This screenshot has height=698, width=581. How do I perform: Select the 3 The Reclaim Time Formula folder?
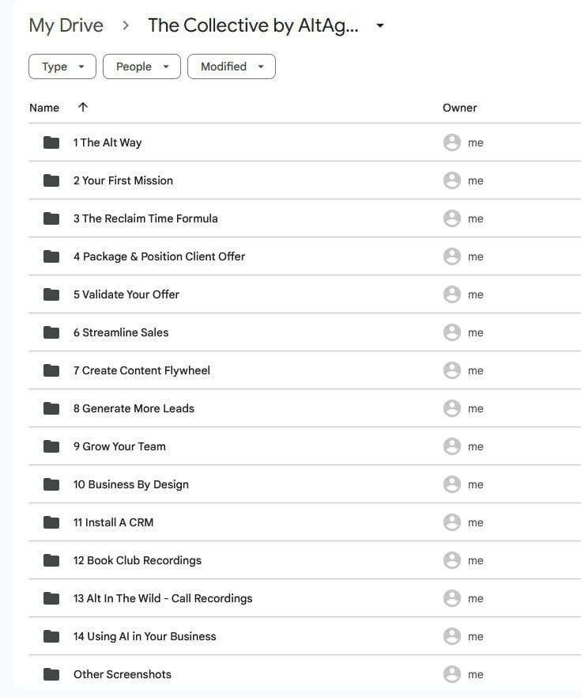point(145,218)
